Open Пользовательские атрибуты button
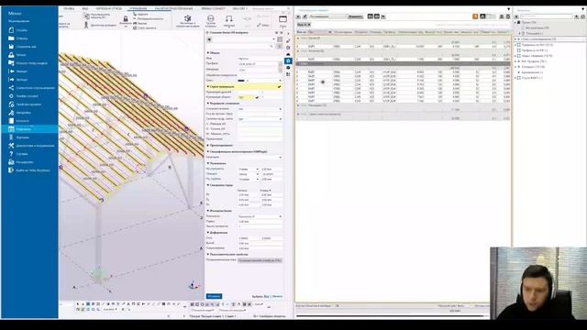Viewport: 587px width, 330px height. coord(260,260)
